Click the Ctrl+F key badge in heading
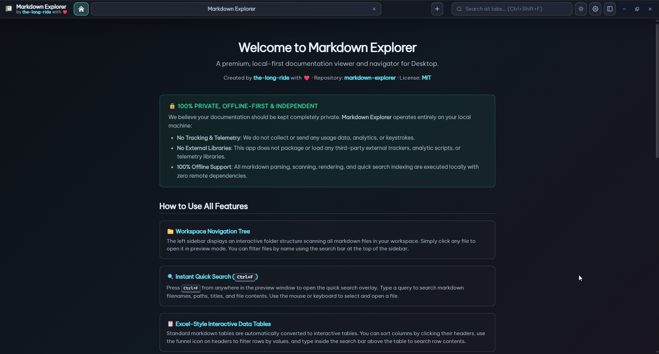Screen dimensions: 659x354 coord(245,277)
